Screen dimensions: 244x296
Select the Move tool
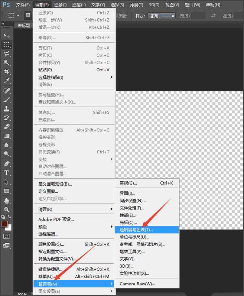[6, 35]
